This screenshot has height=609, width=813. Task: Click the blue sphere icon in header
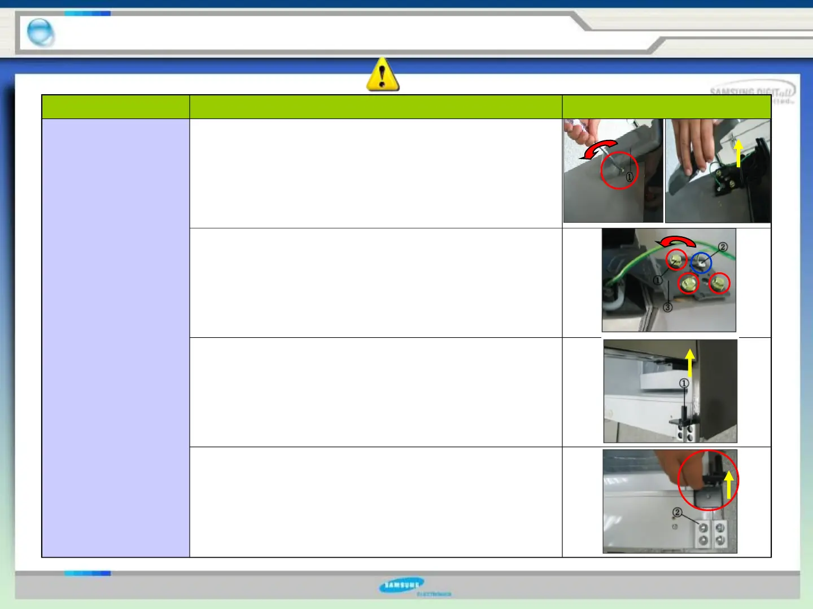point(41,33)
